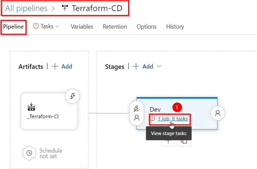This screenshot has height=169, width=257.
Task: Add a new stage
Action: (143, 66)
